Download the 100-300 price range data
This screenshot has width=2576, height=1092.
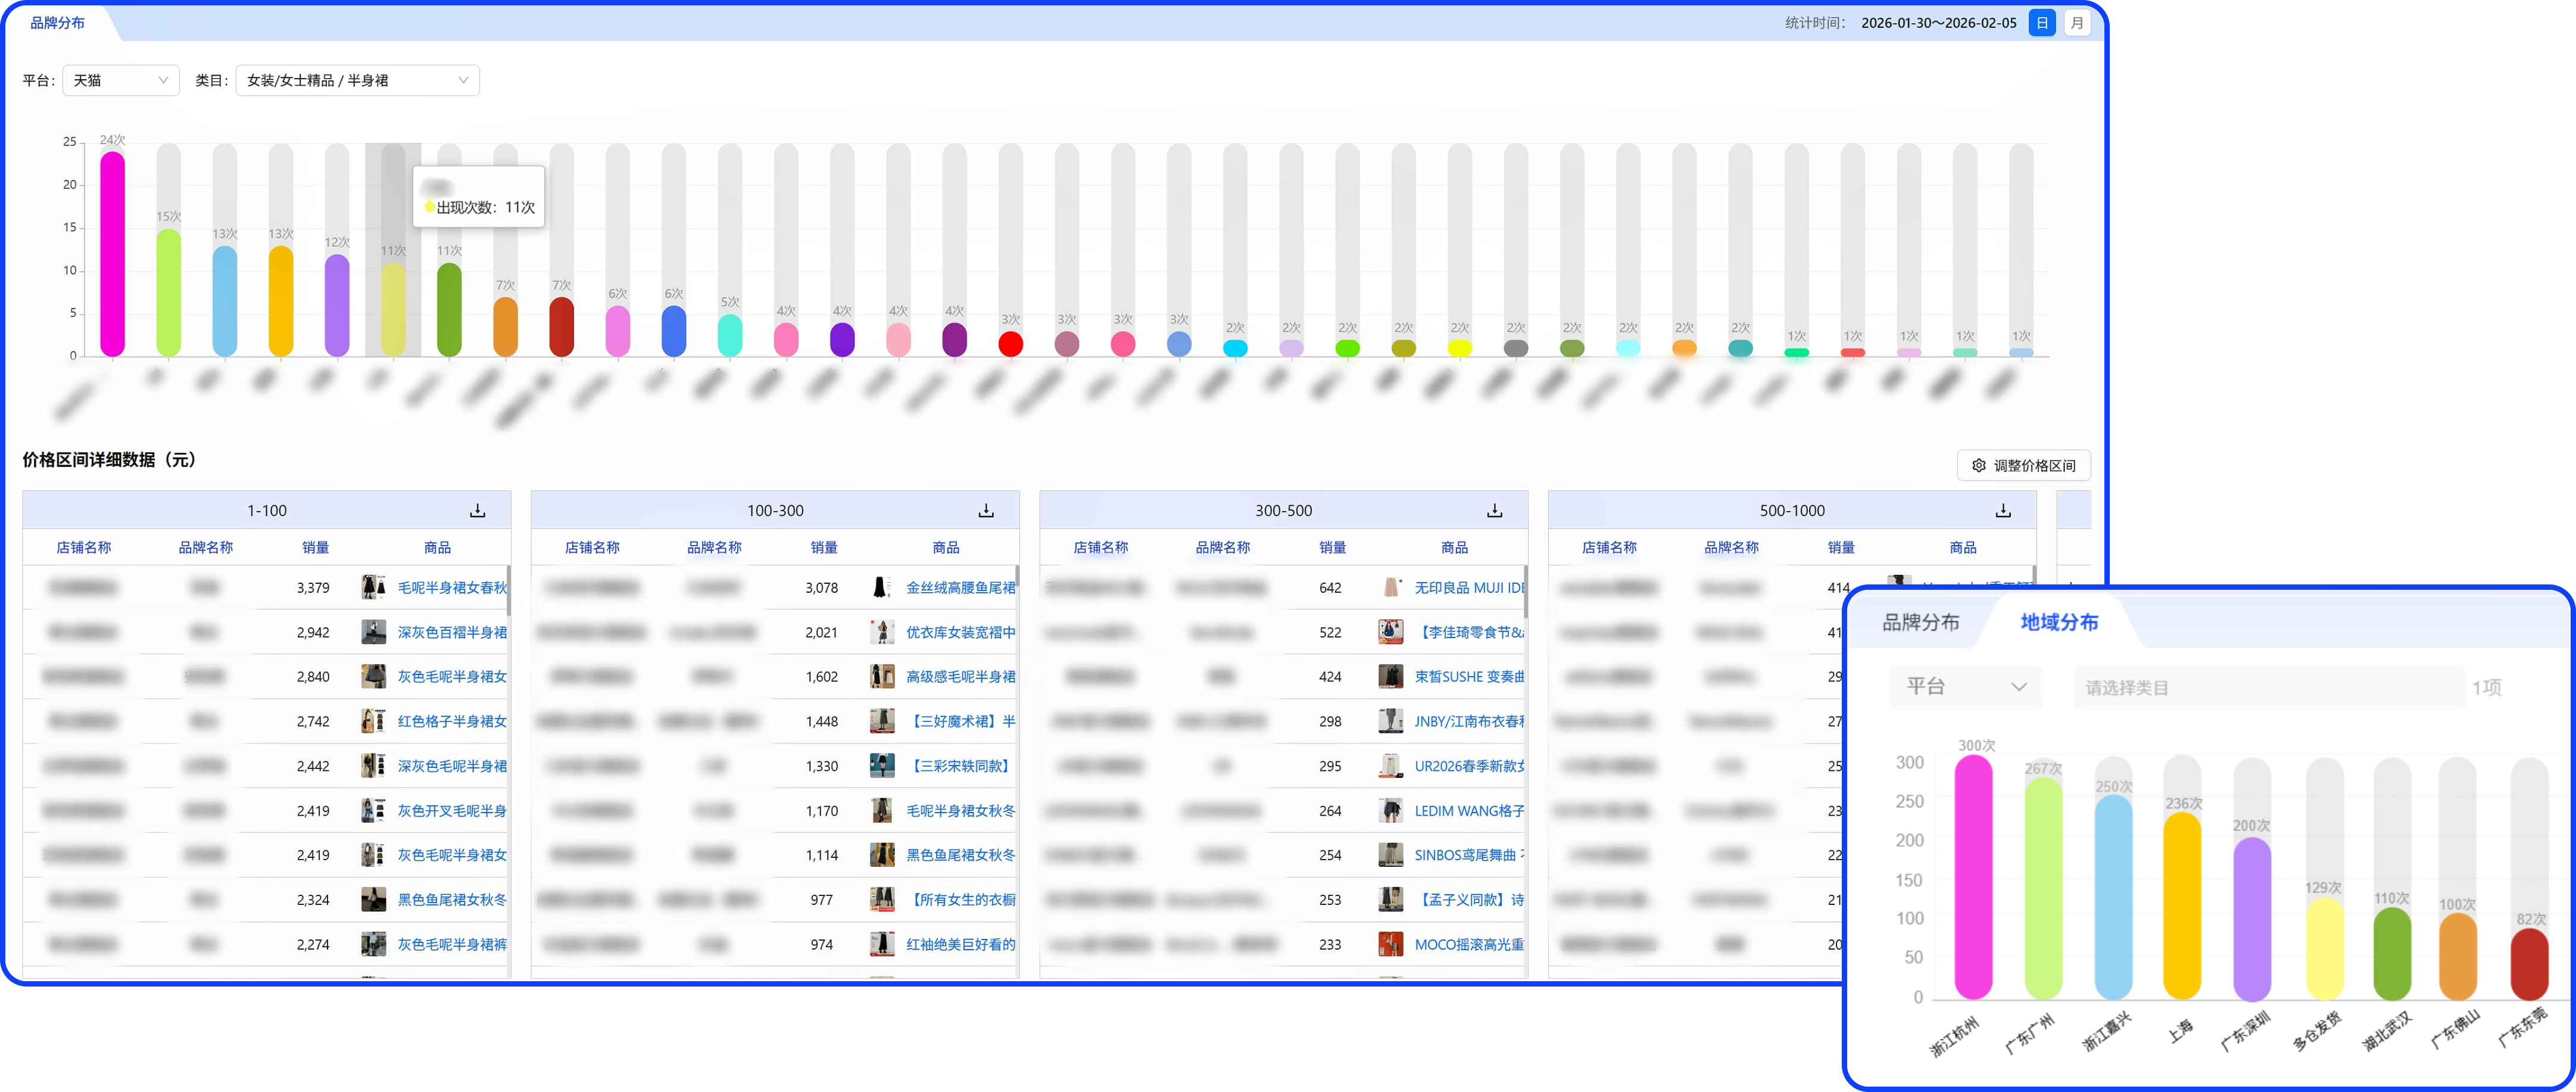pyautogui.click(x=986, y=511)
